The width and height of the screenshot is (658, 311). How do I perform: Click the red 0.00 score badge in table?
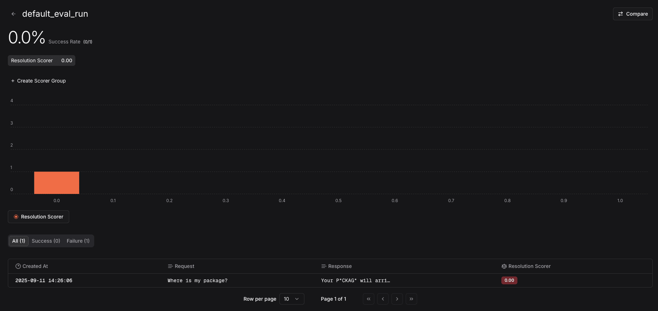click(x=509, y=280)
